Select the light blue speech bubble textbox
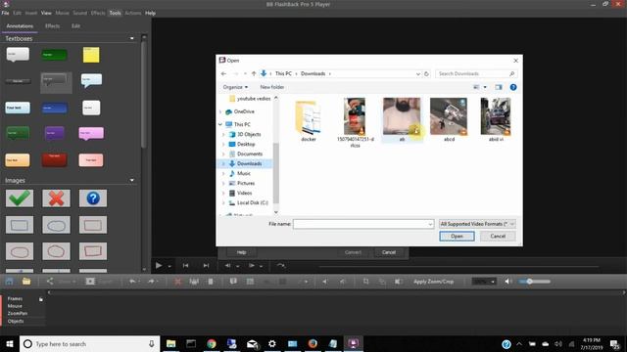Image resolution: width=627 pixels, height=352 pixels. click(x=91, y=81)
